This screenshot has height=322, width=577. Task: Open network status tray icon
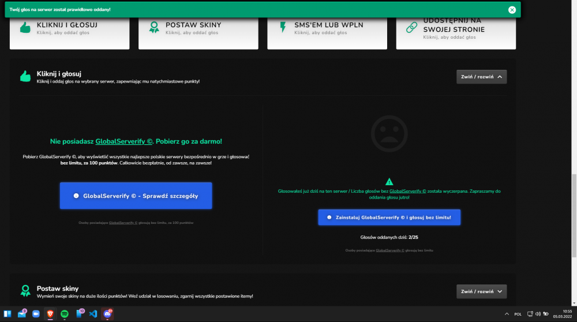pyautogui.click(x=530, y=314)
